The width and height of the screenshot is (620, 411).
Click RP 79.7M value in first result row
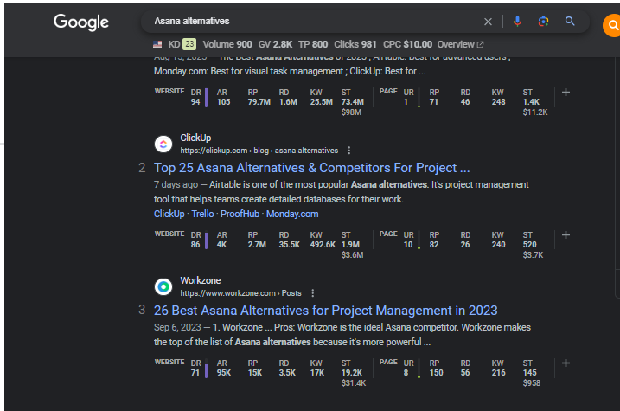pos(259,101)
